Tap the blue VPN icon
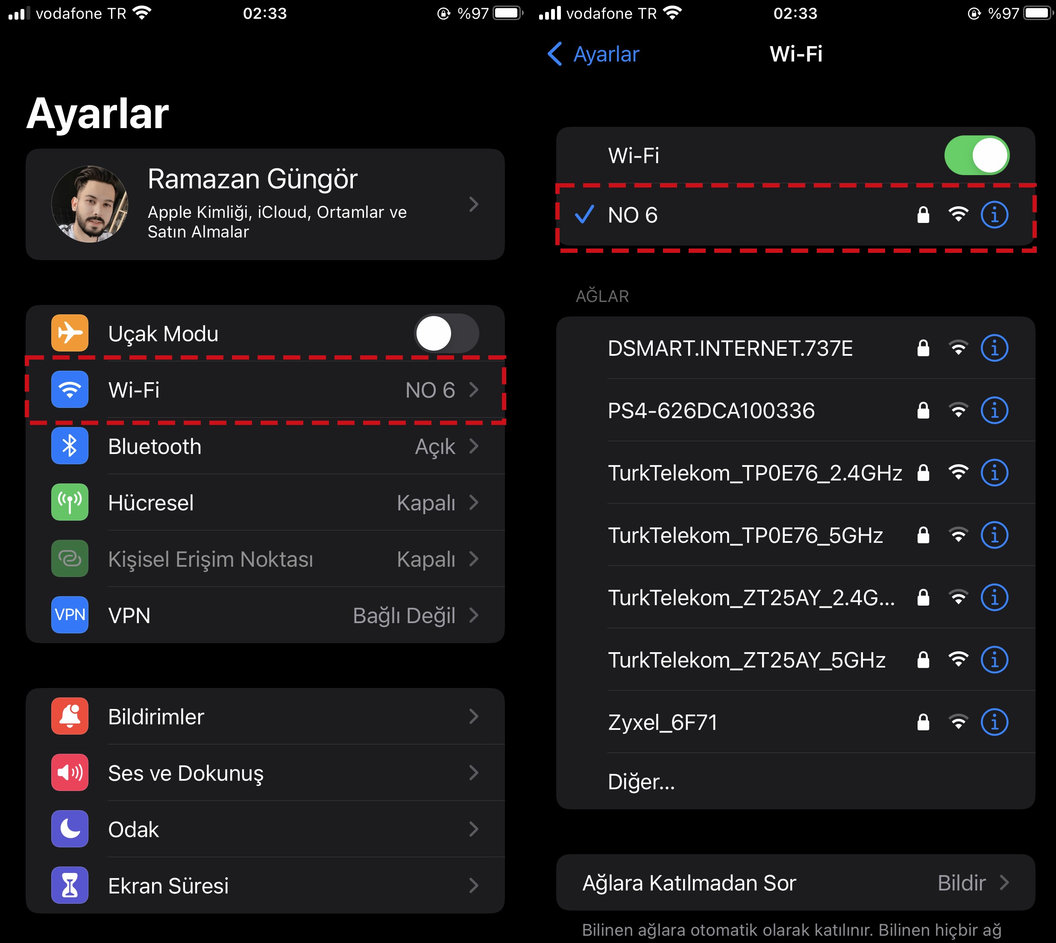This screenshot has height=943, width=1056. tap(70, 615)
